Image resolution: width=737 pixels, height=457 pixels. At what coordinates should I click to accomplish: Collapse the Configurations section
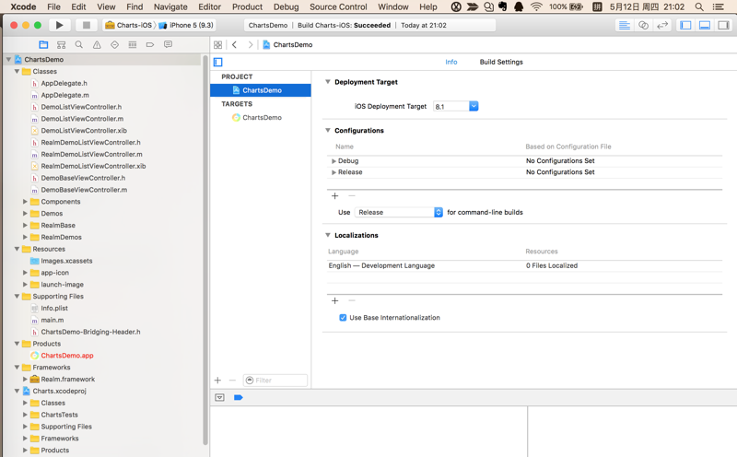(328, 130)
